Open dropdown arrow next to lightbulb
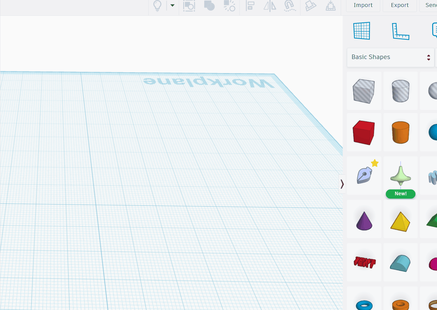Screen dimensions: 437x310 (172, 5)
